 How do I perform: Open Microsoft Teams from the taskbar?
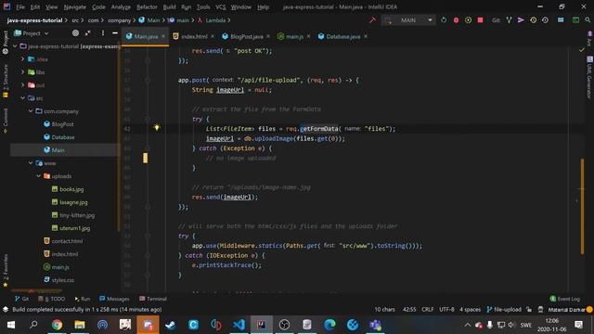point(375,325)
